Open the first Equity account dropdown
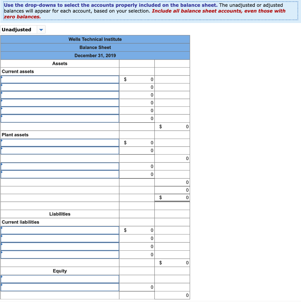Image resolution: width=301 pixels, height=302 pixels. 60,279
